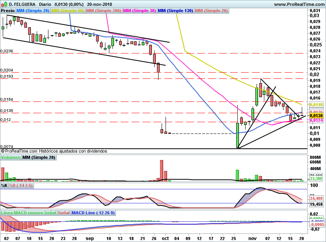This screenshot has width=326, height=242.
Task: Click MM (Simple 20) in the volume panel
Action: [x=39, y=157]
